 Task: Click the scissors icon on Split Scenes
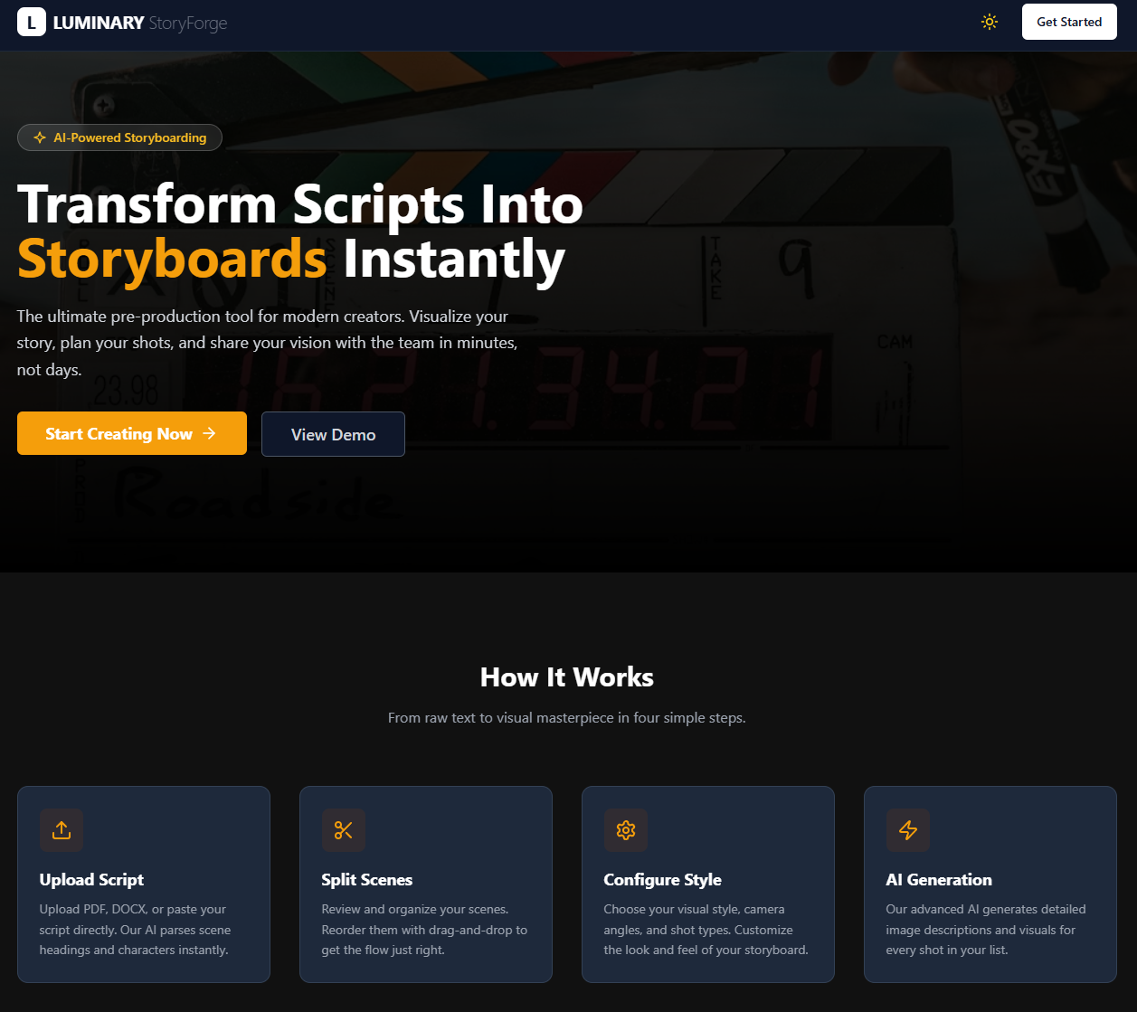tap(344, 829)
